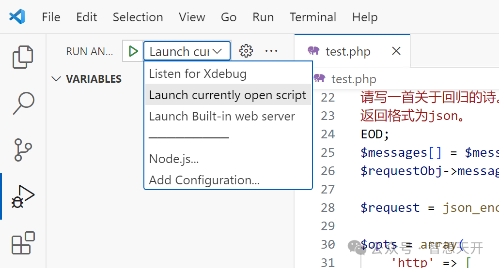Click the VS Code logo icon
This screenshot has width=499, height=268.
17,17
